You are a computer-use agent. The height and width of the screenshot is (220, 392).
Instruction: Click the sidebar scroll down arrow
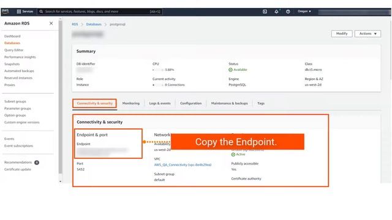pyautogui.click(x=60, y=182)
